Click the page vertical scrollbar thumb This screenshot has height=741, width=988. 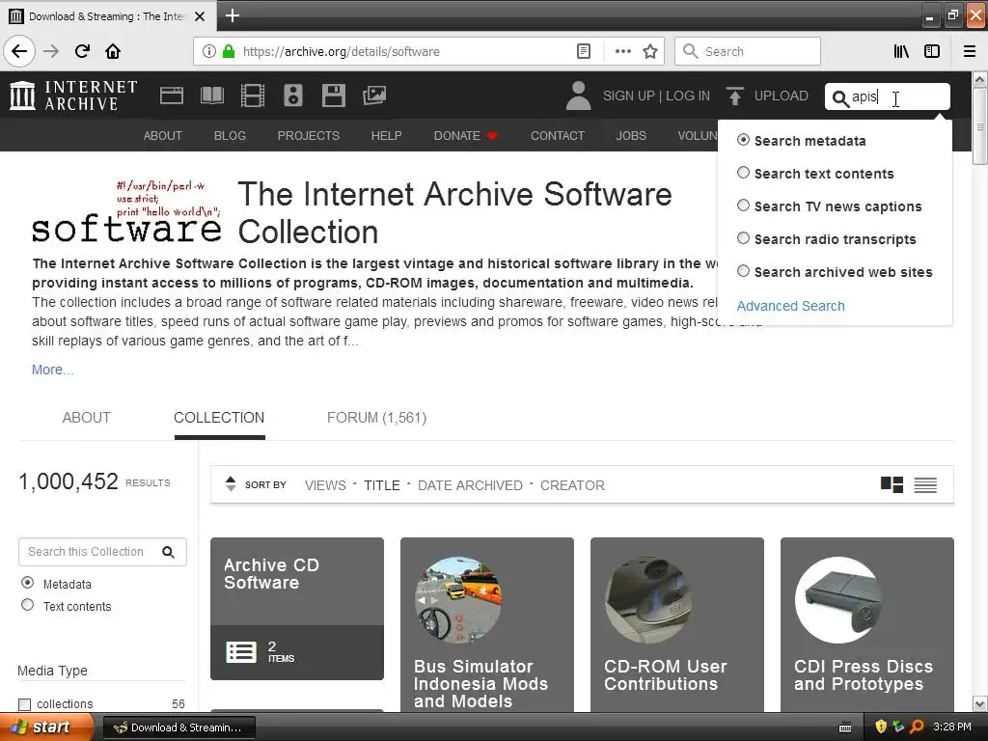coord(980,126)
